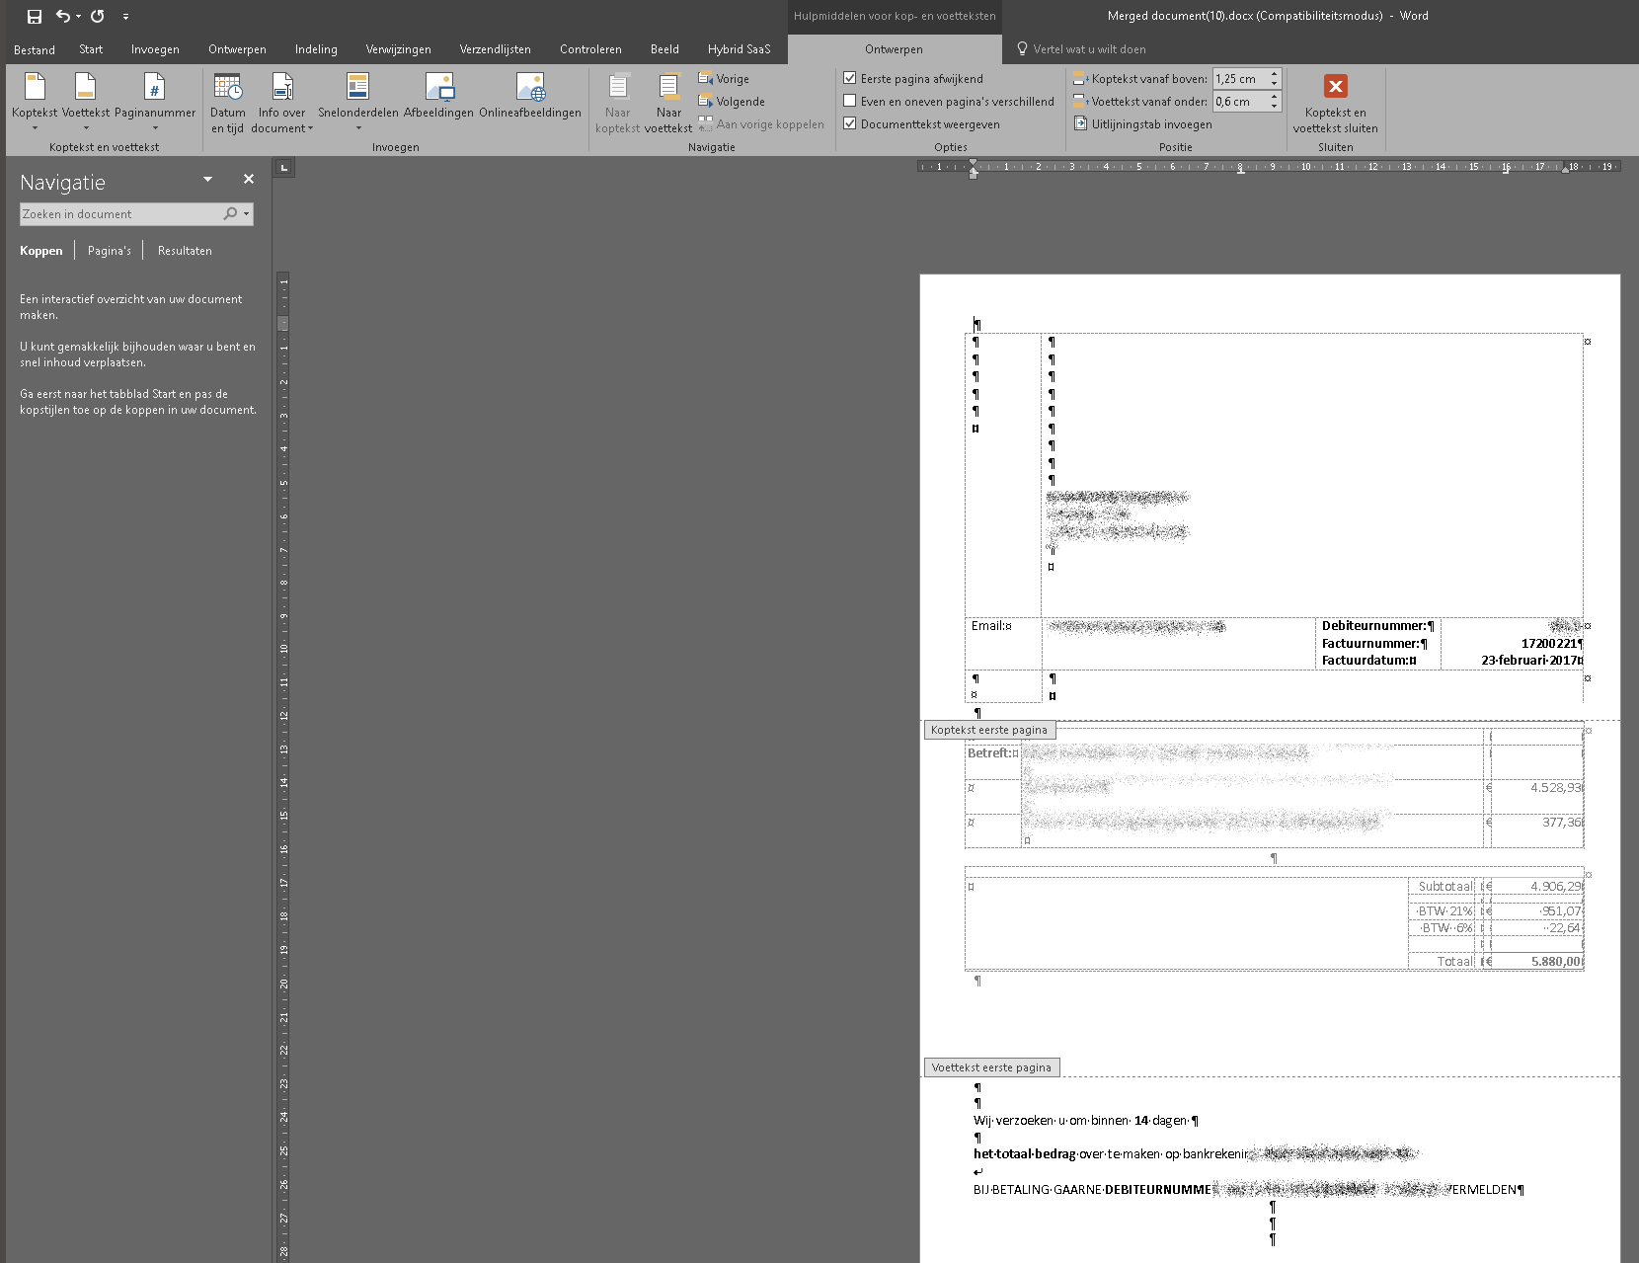Insert Onlineafbeeldingen
Image resolution: width=1639 pixels, height=1263 pixels.
(x=530, y=89)
